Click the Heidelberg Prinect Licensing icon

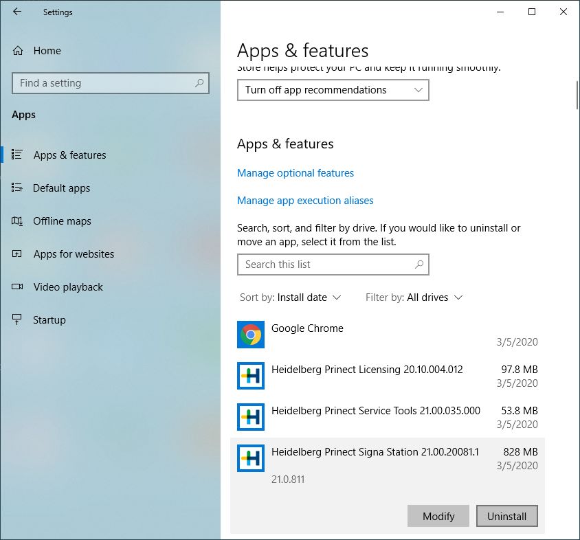251,376
